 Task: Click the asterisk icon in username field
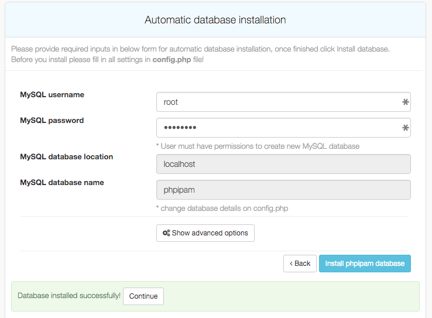[405, 102]
